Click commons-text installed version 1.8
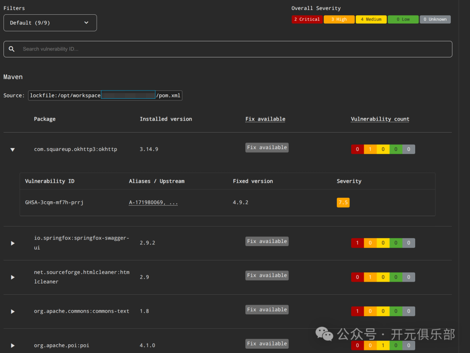470x353 pixels. [144, 311]
